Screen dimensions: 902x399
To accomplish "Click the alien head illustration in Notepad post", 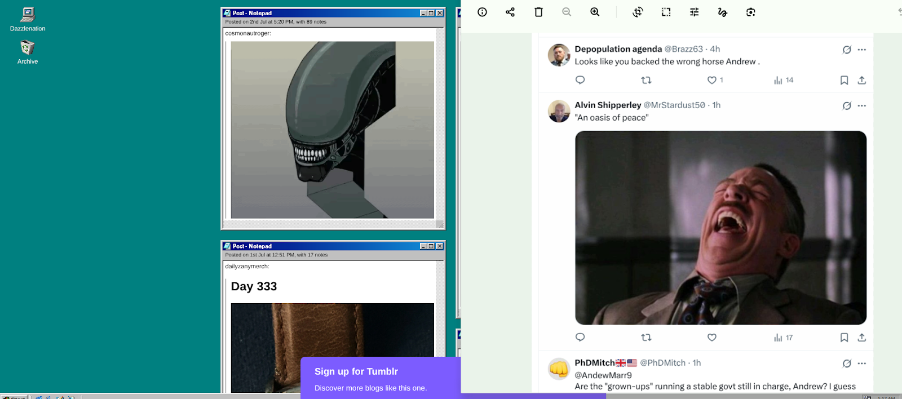I will coord(332,130).
